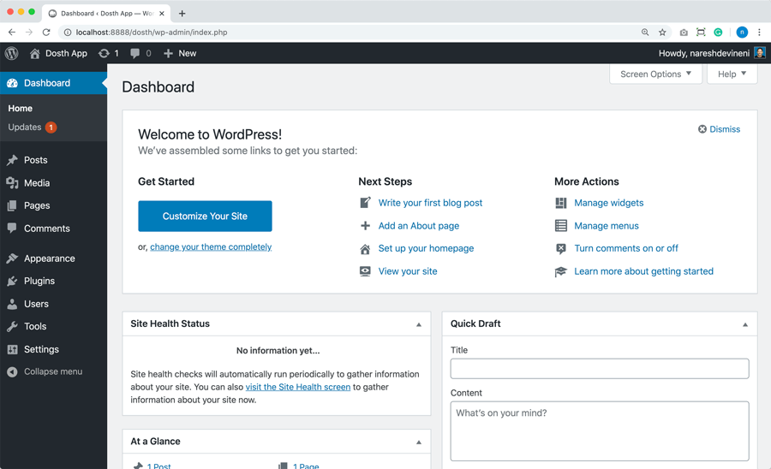This screenshot has width=771, height=469.
Task: Click the user avatar in admin bar
Action: pyautogui.click(x=760, y=53)
